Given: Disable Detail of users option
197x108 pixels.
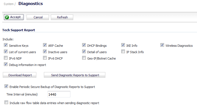Looking at the screenshot, I should point(84,51).
